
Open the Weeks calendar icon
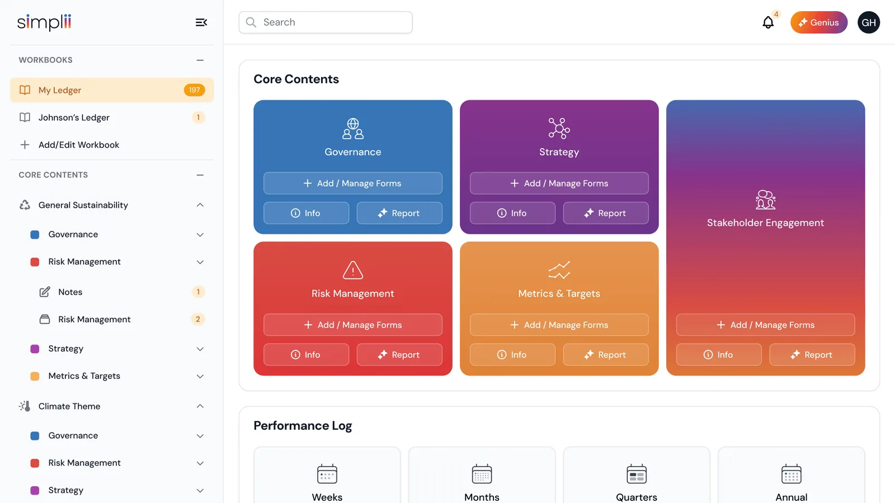[327, 474]
